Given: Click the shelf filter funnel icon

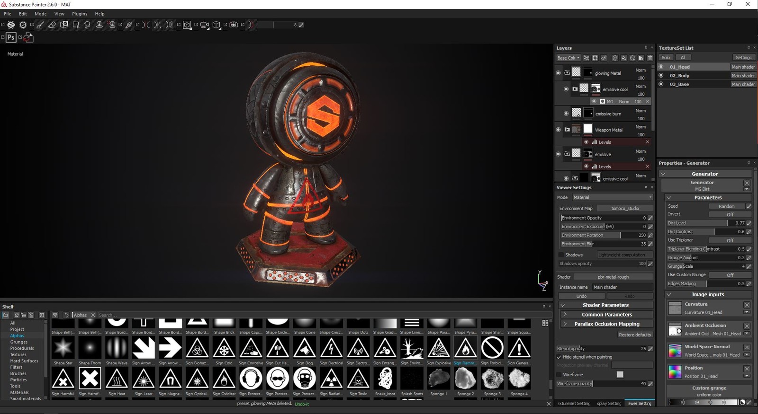Looking at the screenshot, I should 55,315.
